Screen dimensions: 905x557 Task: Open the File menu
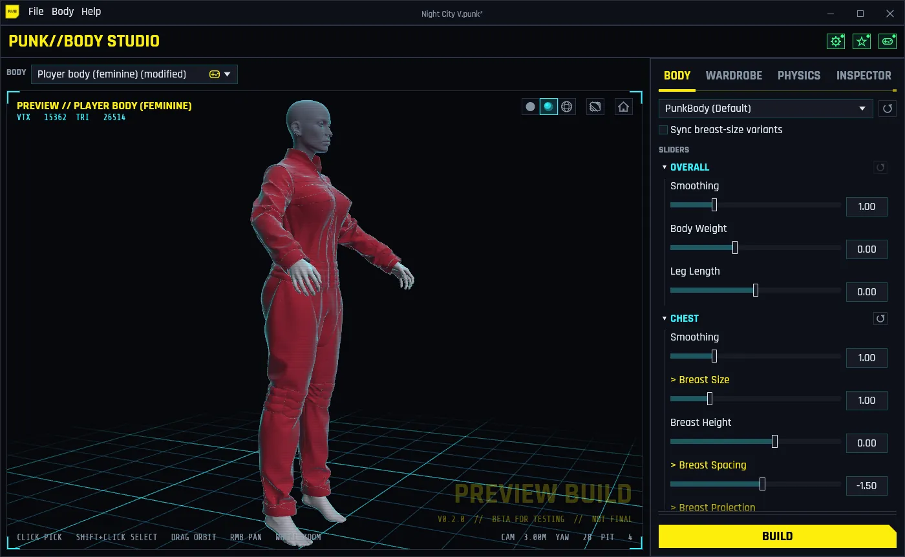(36, 12)
